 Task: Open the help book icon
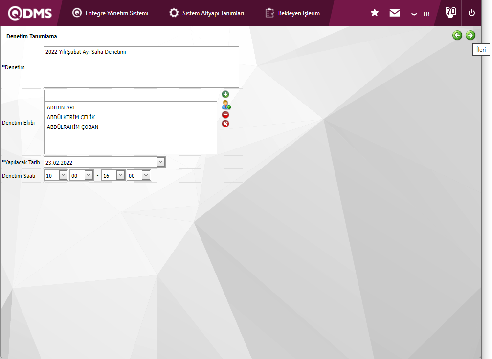450,13
